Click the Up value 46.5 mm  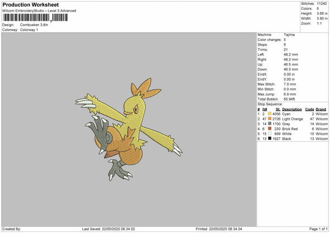coord(291,64)
